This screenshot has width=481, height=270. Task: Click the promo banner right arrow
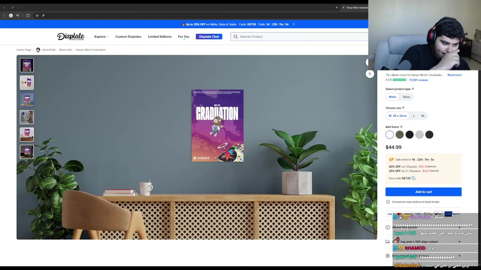[293, 24]
